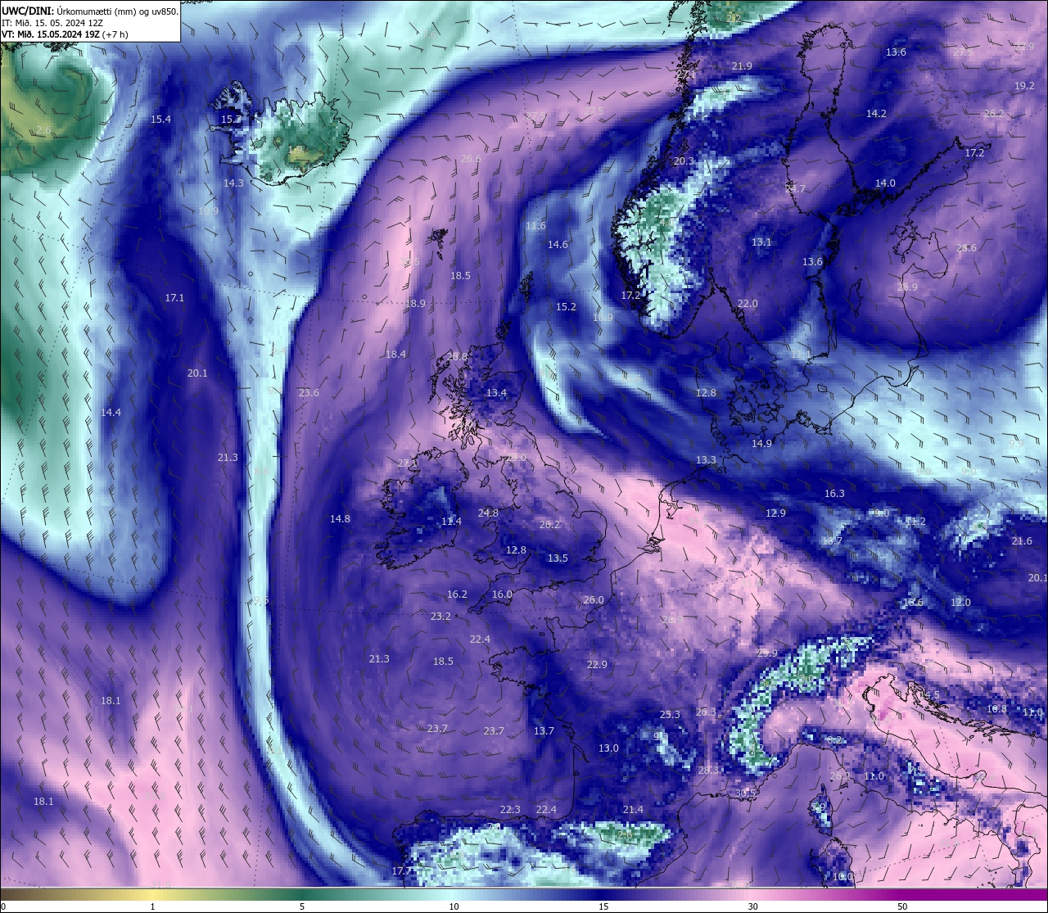This screenshot has height=913, width=1048.
Task: Click the 14.0 value over Finland
Action: pos(885,183)
